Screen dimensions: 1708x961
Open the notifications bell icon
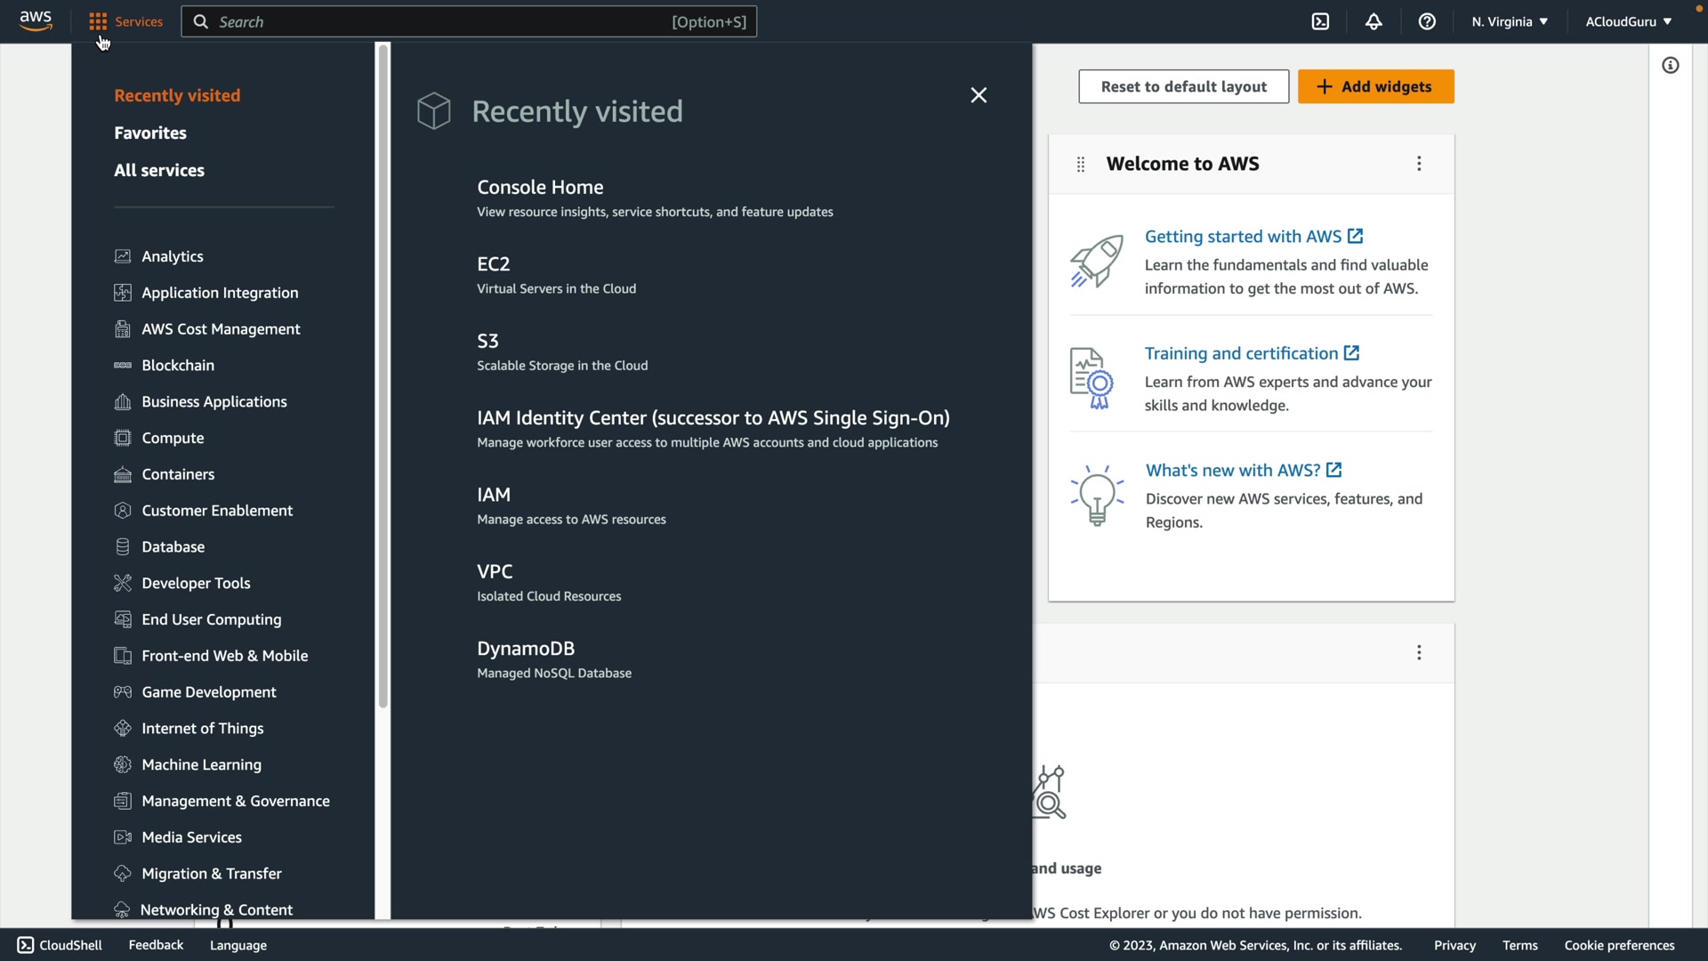(x=1374, y=21)
